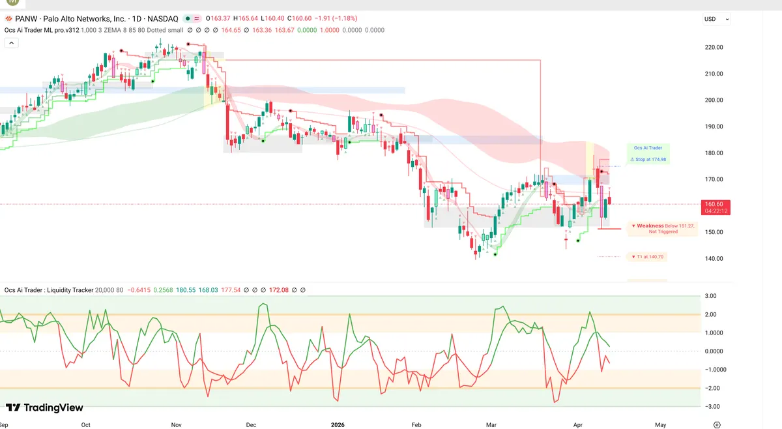Click the 220.00 price axis label
The height and width of the screenshot is (429, 782).
tap(714, 47)
